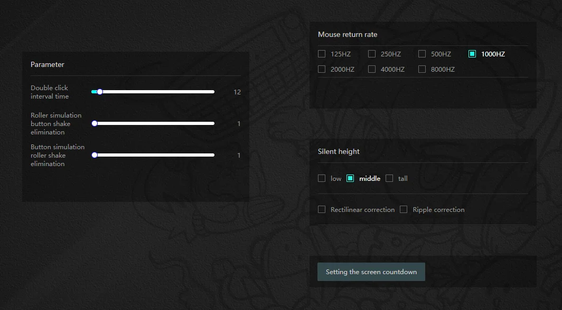Image resolution: width=562 pixels, height=310 pixels.
Task: Enable Ripple correction
Action: coord(404,209)
